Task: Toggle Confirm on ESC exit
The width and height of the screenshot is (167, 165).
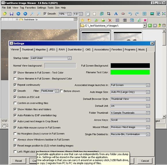Action: (x=15, y=97)
